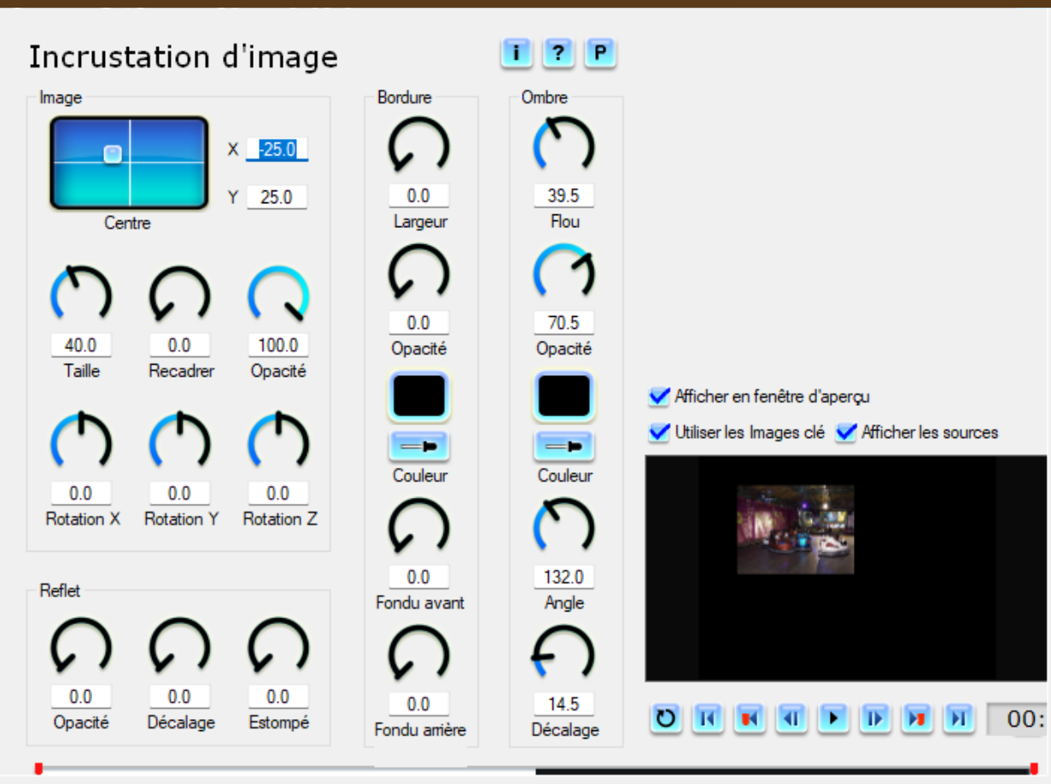
Task: Click the Bordure color eyedropper button
Action: click(419, 446)
